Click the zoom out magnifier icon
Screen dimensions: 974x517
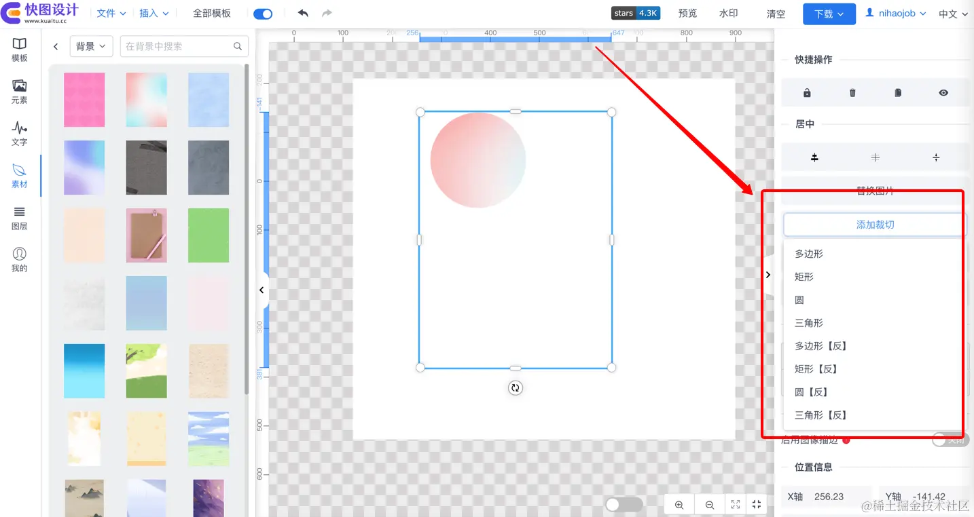pyautogui.click(x=709, y=505)
